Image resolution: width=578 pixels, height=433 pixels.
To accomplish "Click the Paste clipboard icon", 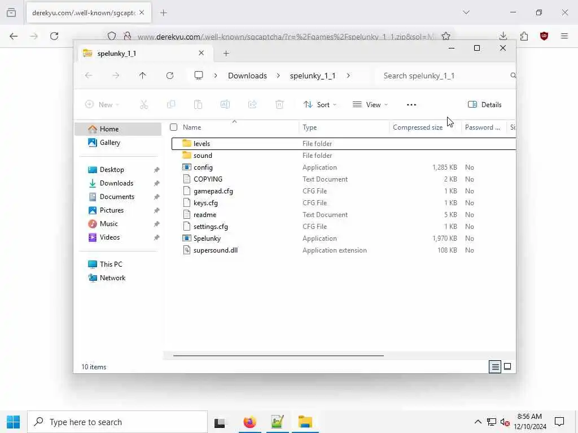I will (198, 104).
